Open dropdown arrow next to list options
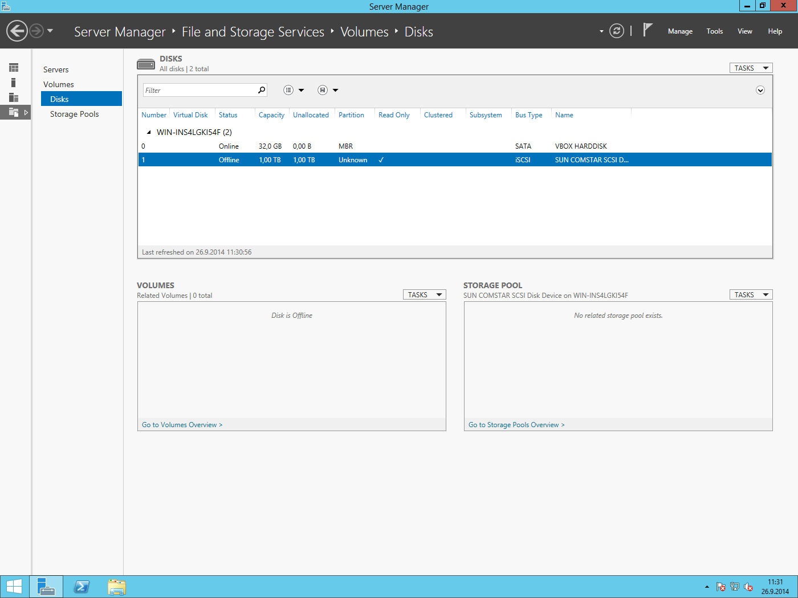This screenshot has width=798, height=598. point(302,90)
